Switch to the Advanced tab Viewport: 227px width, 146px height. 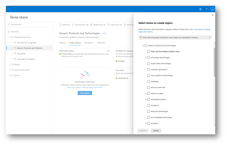pos(100,43)
